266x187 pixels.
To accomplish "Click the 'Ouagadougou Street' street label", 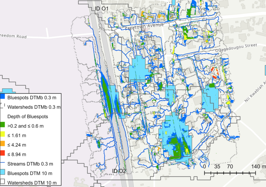I will (x=236, y=48).
